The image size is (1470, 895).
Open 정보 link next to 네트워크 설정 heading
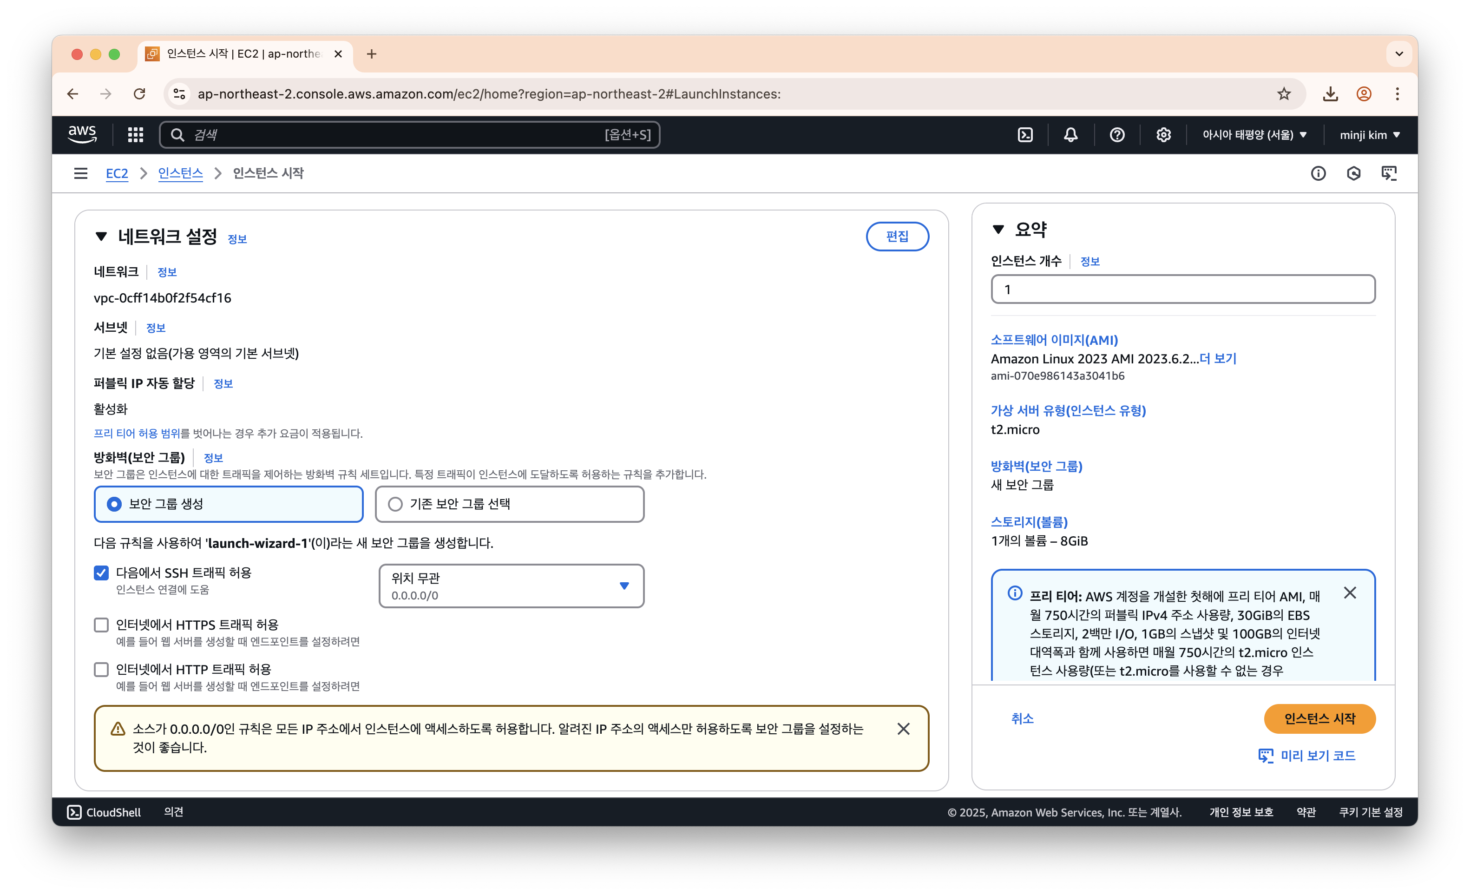[237, 239]
